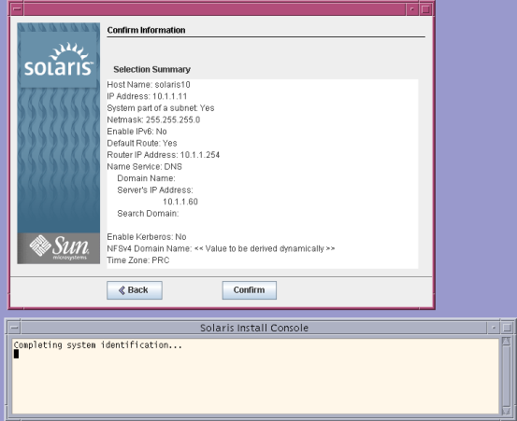Click the console scrollbar down arrow

click(506, 411)
